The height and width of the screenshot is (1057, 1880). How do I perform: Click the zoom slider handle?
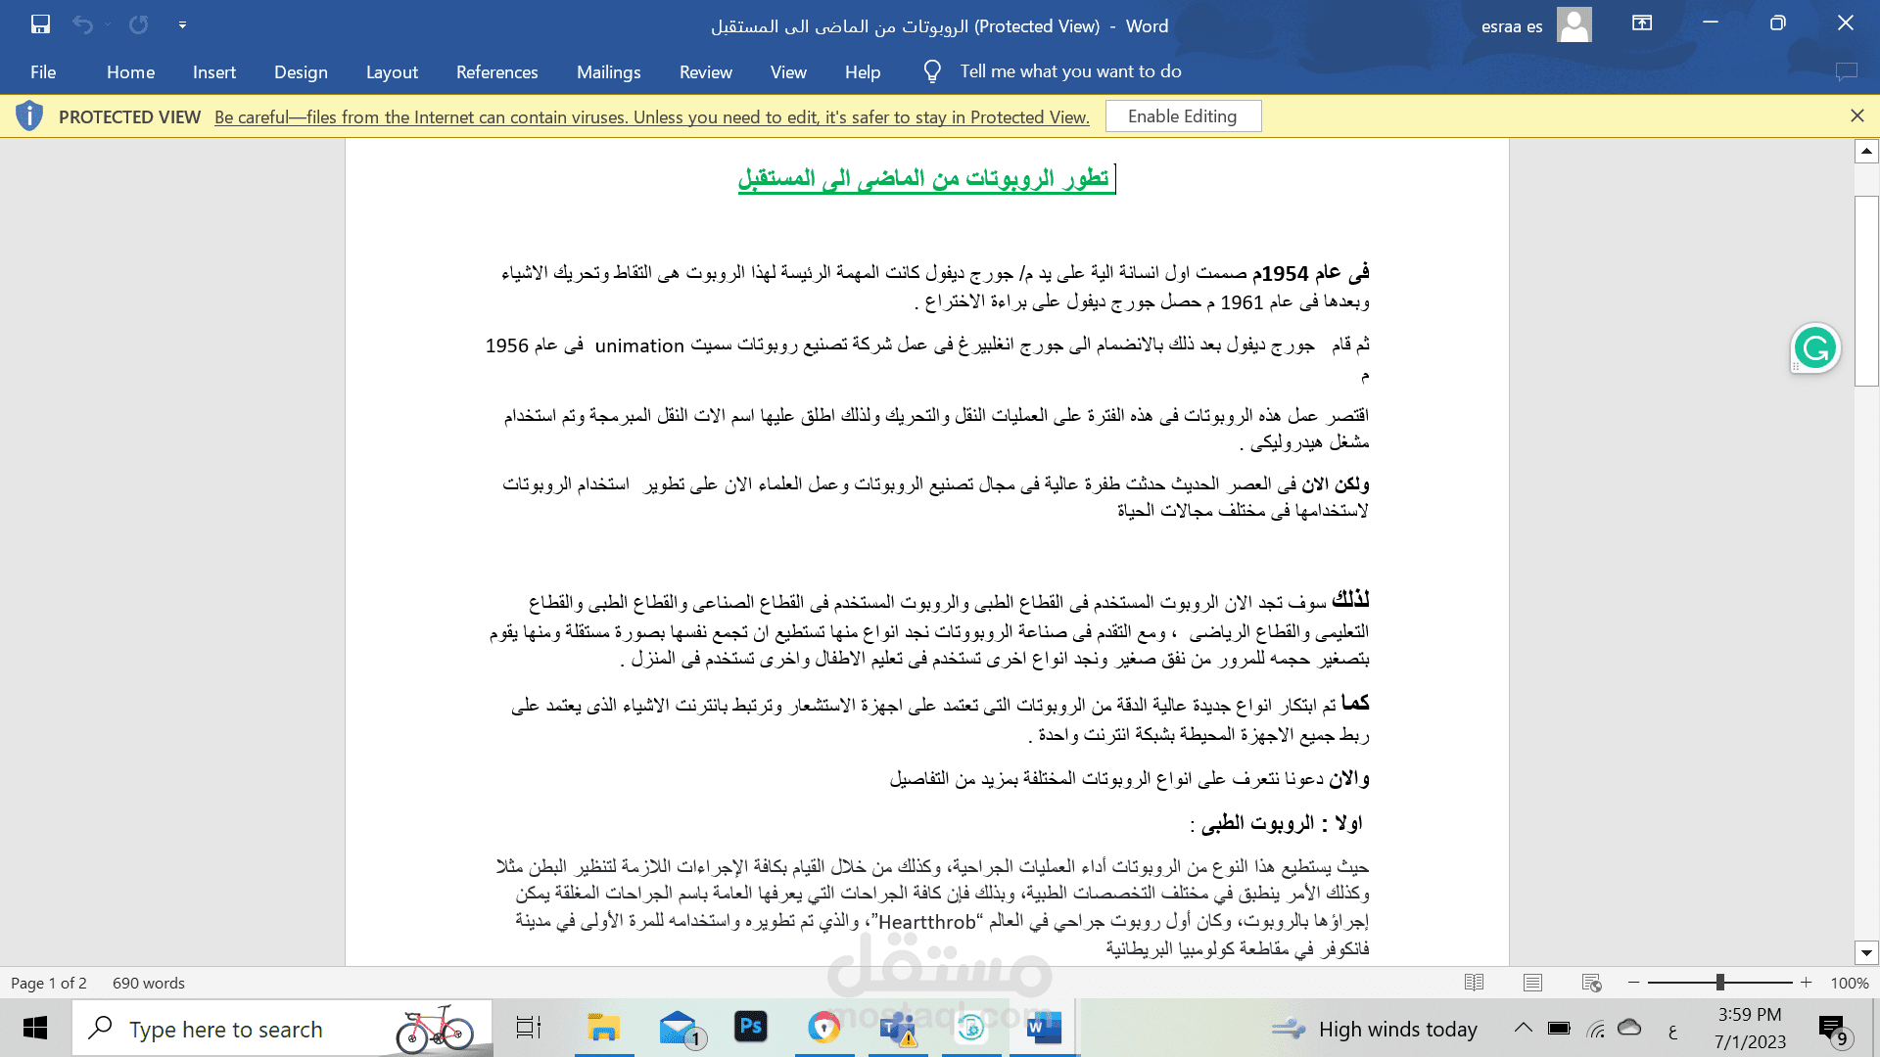point(1719,983)
